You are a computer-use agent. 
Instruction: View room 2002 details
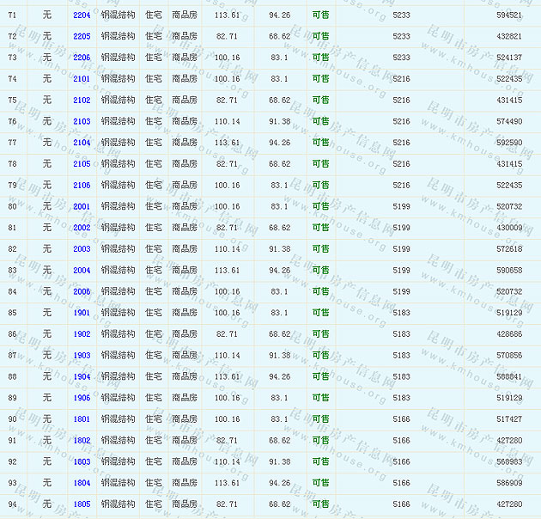82,228
